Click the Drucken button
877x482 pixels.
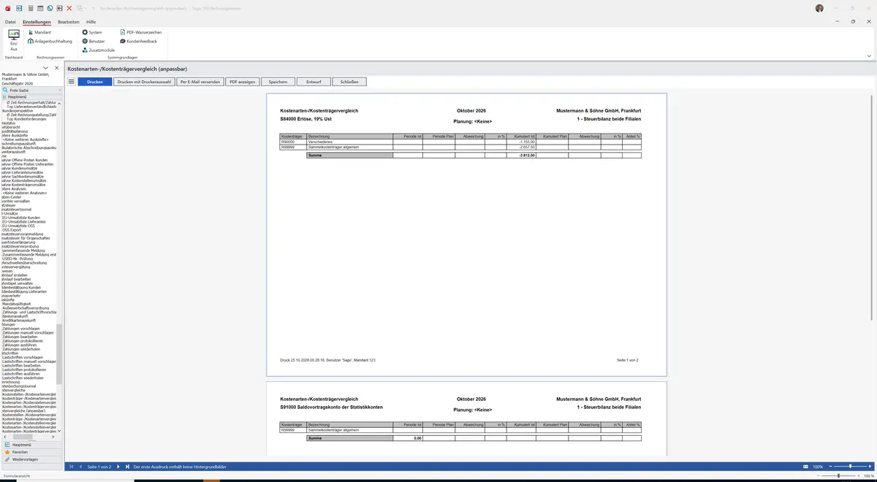point(95,82)
